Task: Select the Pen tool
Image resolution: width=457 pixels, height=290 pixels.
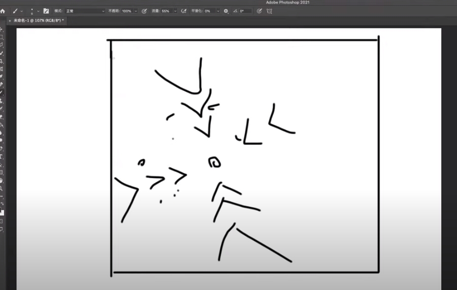Action: click(2, 148)
